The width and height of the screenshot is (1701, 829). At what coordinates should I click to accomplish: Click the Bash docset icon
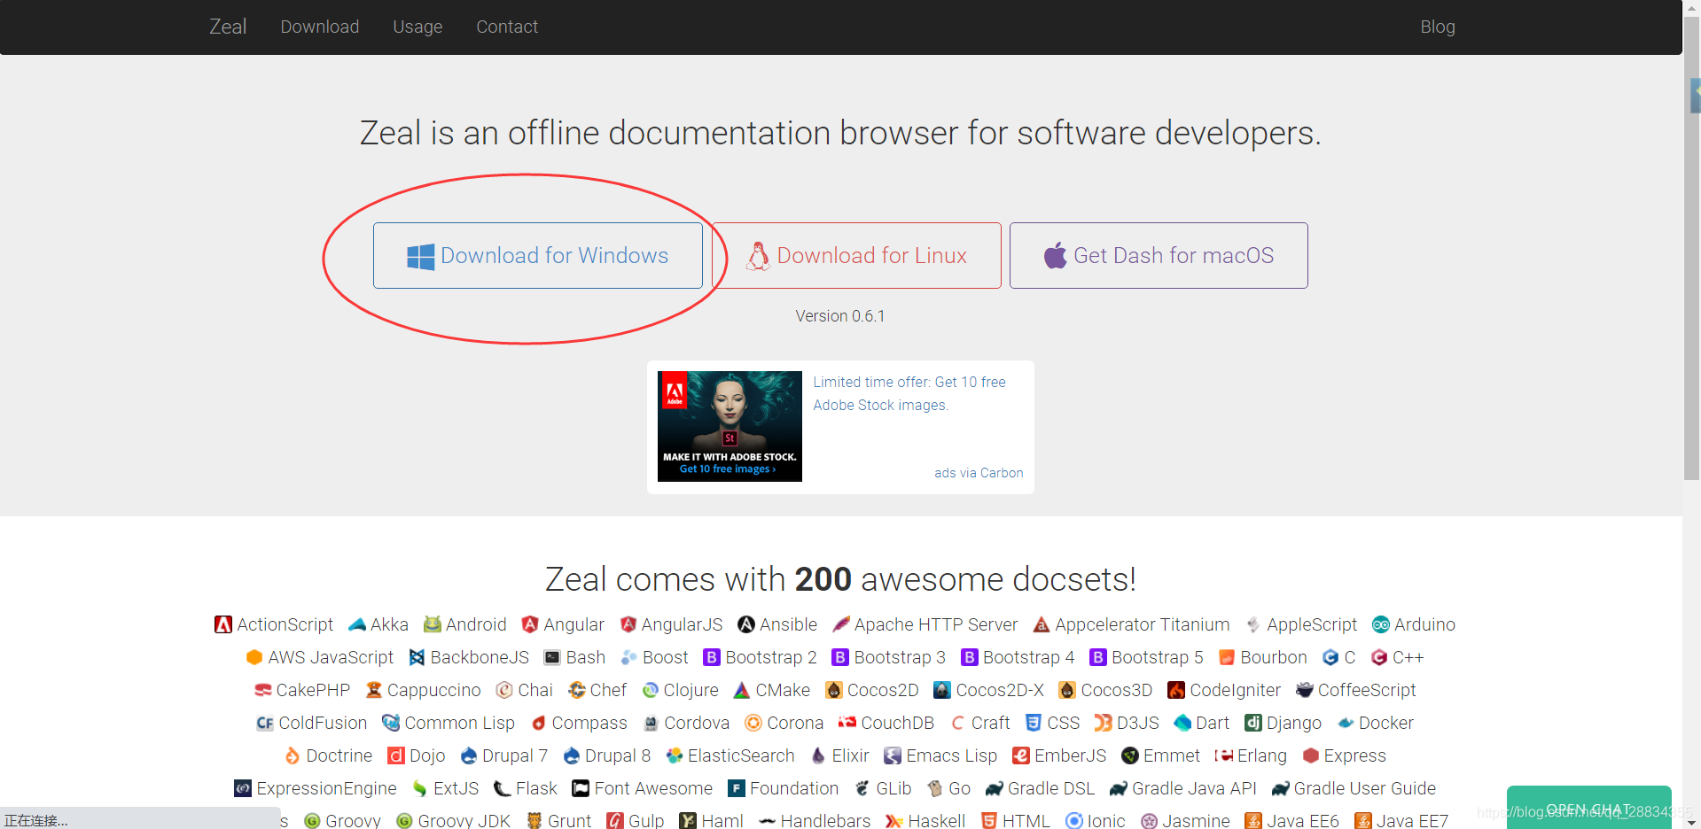[552, 657]
